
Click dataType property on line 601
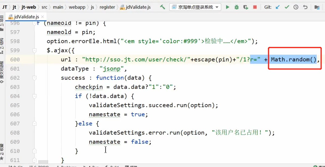[75, 69]
